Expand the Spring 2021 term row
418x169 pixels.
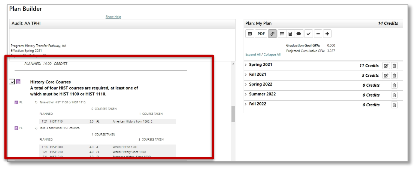pos(246,65)
